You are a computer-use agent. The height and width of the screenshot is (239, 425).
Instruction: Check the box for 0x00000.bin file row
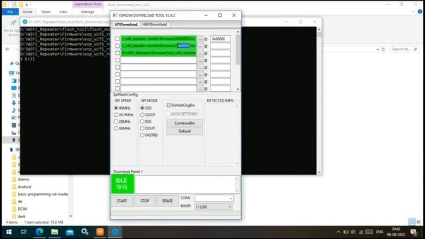(118, 39)
